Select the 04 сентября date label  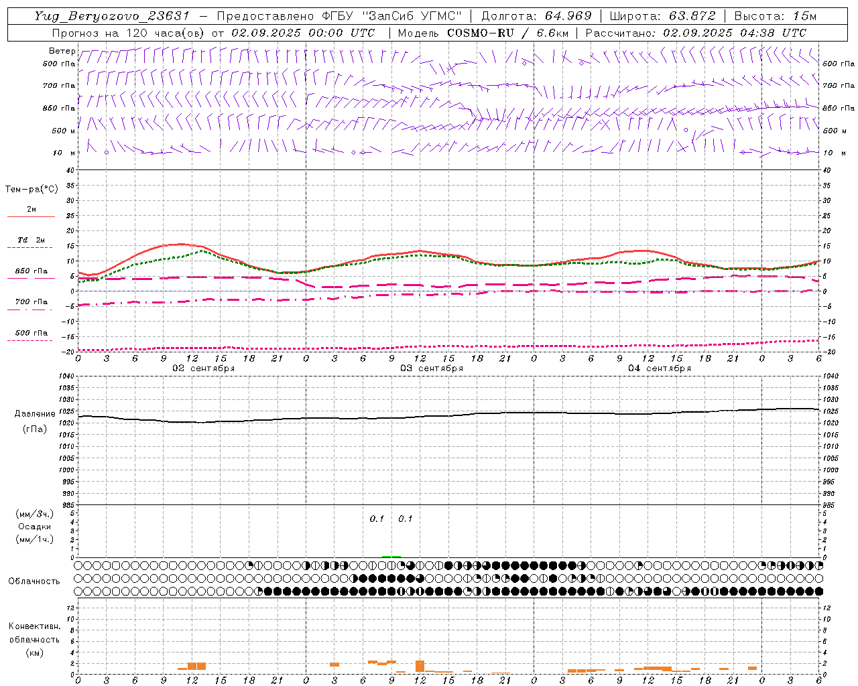pos(659,368)
